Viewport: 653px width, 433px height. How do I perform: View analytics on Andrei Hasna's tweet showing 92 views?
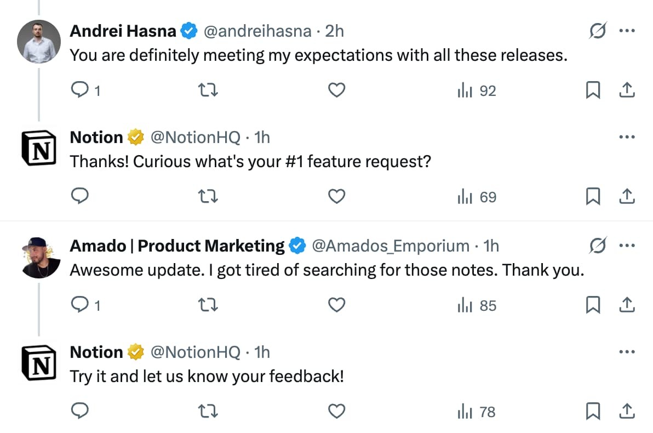coord(476,90)
